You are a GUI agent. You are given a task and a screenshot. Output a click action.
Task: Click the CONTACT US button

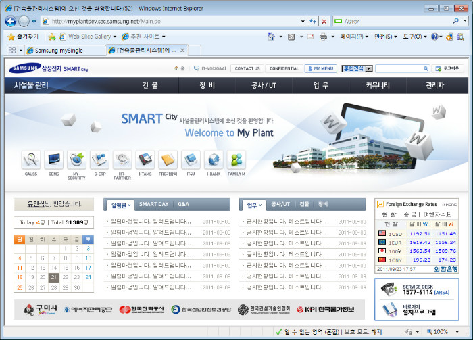[247, 68]
